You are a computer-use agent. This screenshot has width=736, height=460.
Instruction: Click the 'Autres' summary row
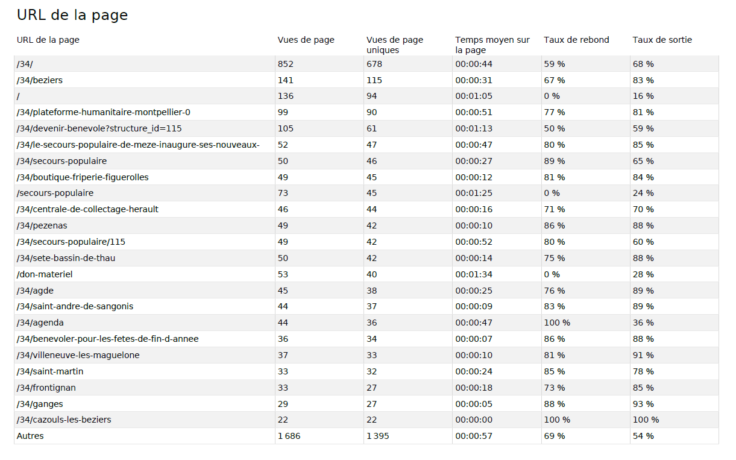[30, 436]
